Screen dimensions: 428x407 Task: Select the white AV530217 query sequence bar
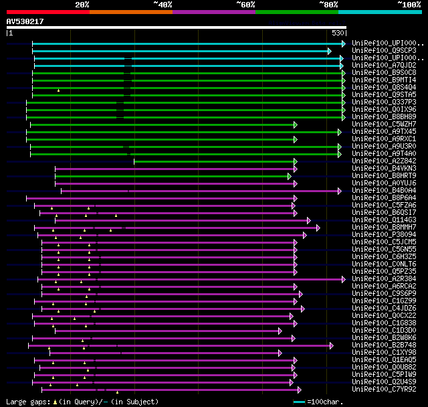tap(177, 27)
